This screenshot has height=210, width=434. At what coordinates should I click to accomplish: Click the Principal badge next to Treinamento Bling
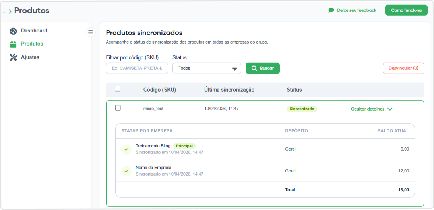coord(184,146)
